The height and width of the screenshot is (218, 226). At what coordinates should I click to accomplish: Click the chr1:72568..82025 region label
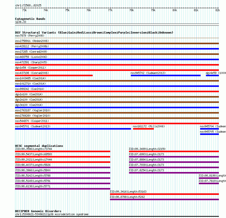tap(28, 5)
